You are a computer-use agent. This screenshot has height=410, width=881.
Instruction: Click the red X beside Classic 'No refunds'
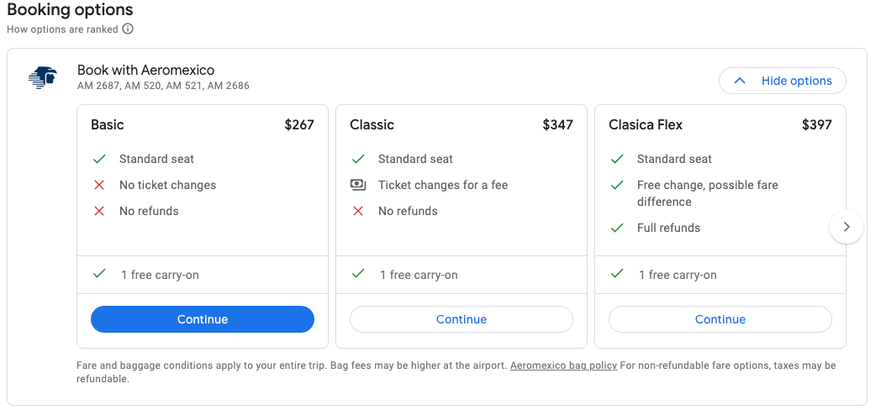click(x=358, y=211)
